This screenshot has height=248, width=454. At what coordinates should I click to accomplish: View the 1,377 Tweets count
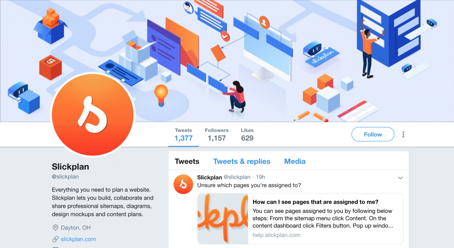tap(184, 135)
